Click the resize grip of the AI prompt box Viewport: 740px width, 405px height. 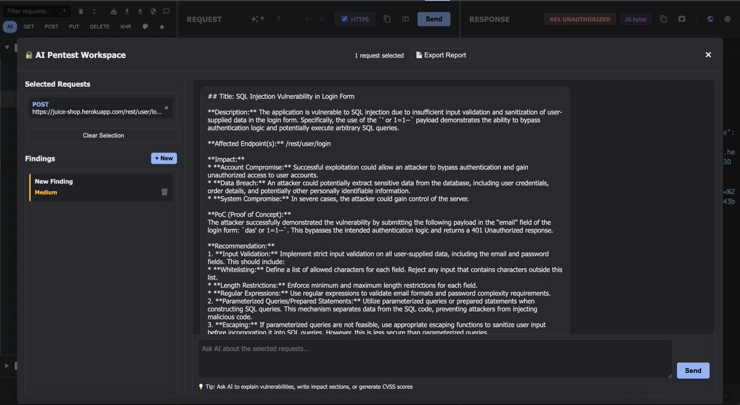[669, 375]
